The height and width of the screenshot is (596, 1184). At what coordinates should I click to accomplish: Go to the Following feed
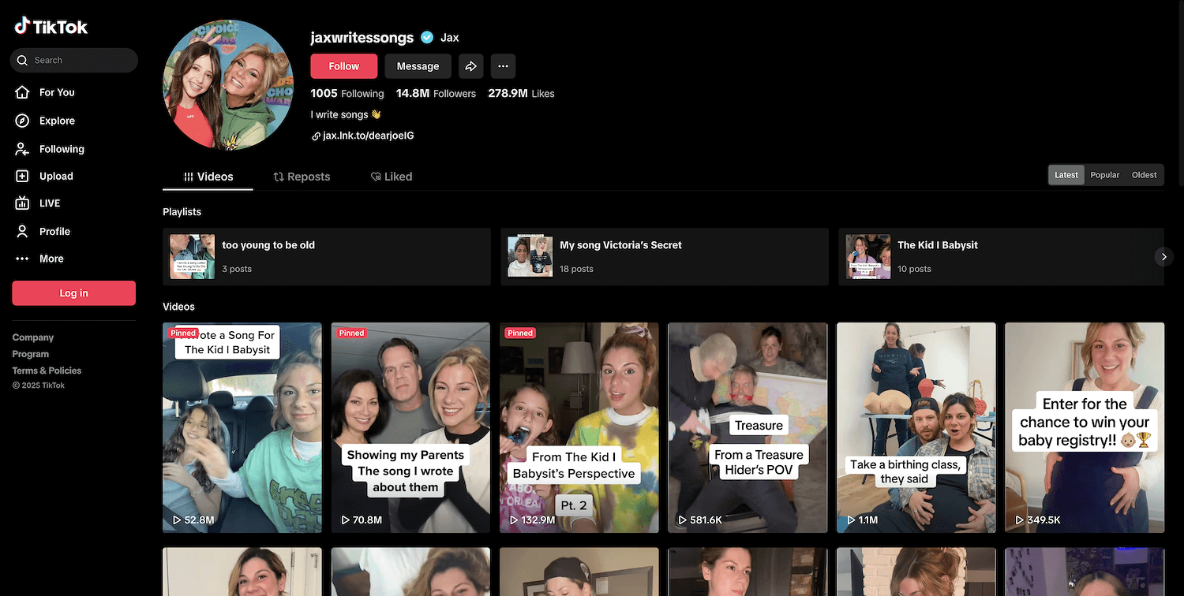(61, 149)
